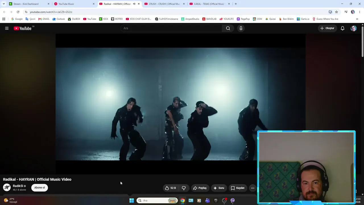Open the Google bookmark

pos(17,19)
